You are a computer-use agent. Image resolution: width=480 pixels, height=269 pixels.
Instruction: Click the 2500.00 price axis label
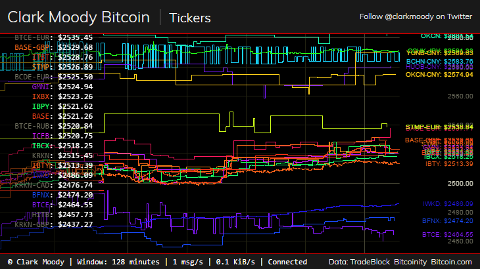pyautogui.click(x=460, y=184)
